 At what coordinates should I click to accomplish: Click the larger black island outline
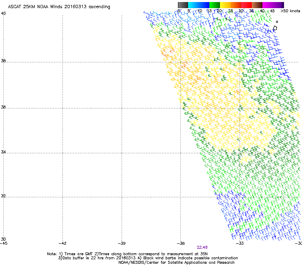pos(275,28)
